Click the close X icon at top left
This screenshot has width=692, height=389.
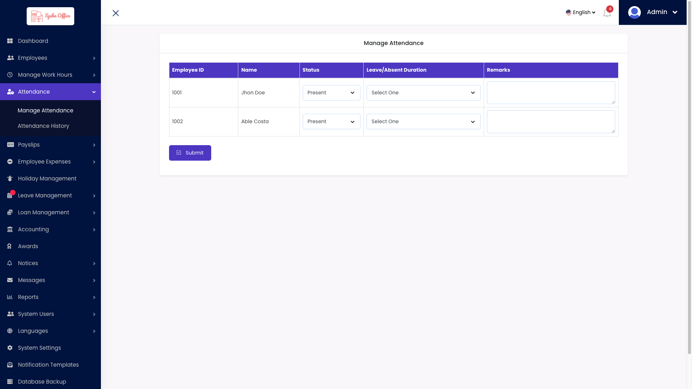tap(116, 13)
